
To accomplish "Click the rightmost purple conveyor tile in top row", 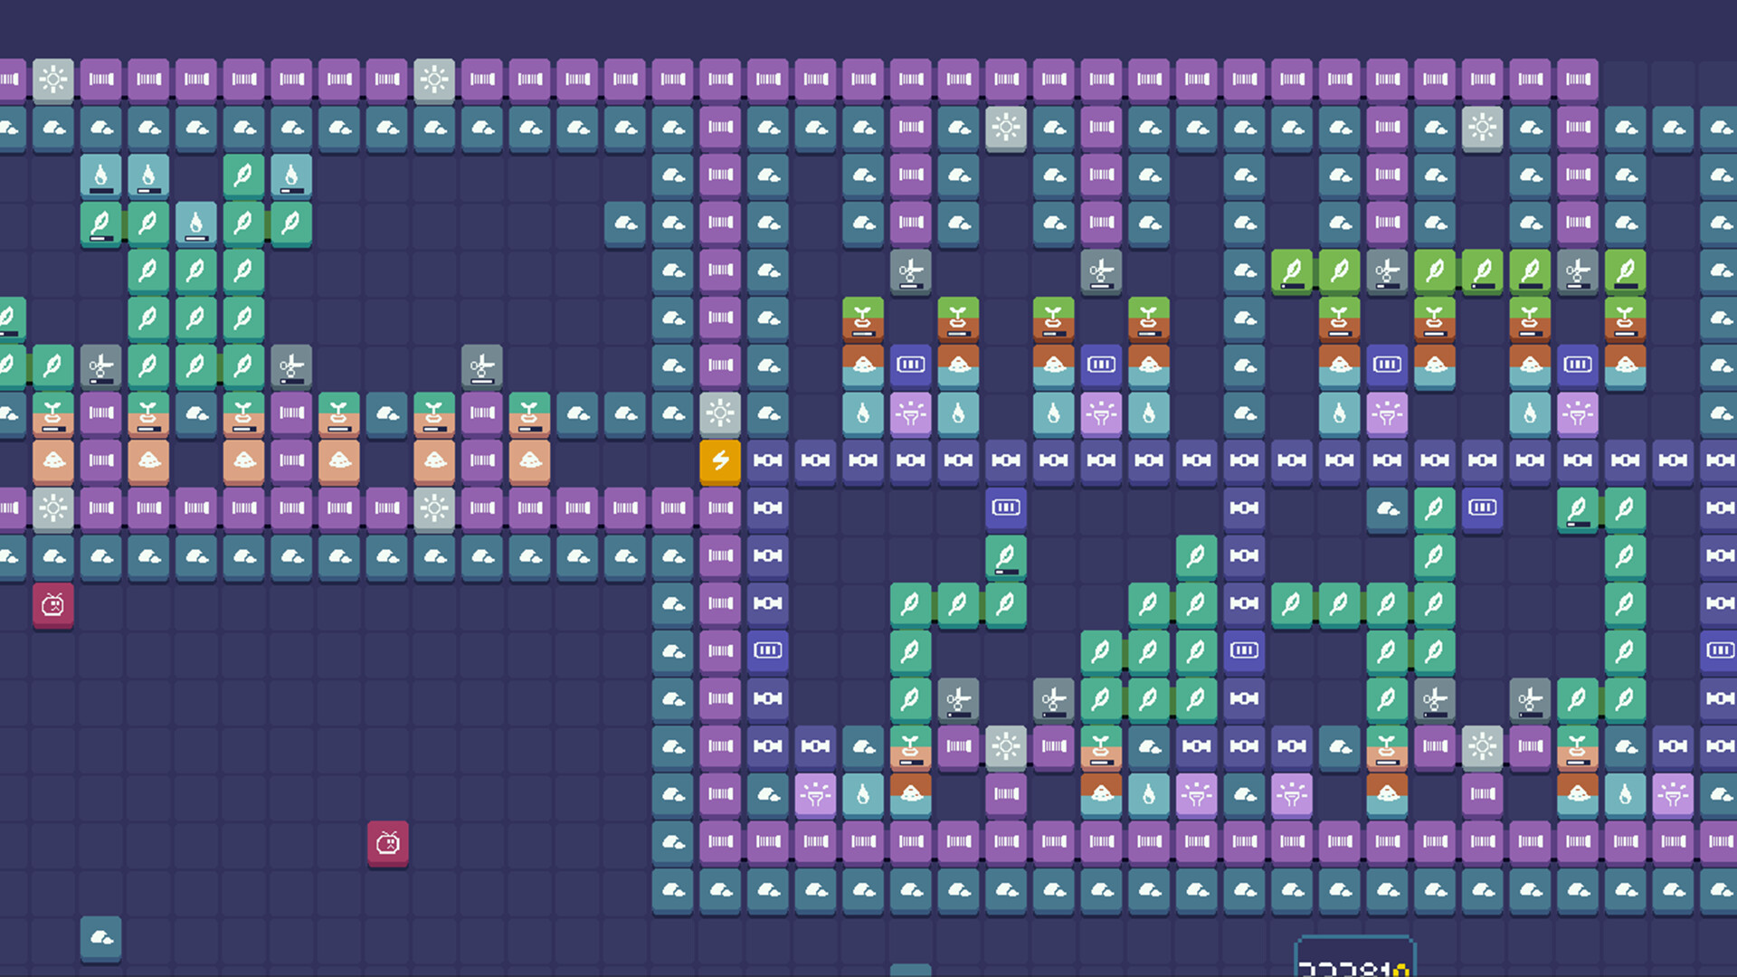I will click(1578, 80).
